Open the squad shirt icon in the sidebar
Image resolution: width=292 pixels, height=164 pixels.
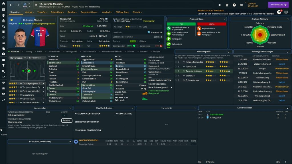click(3, 15)
